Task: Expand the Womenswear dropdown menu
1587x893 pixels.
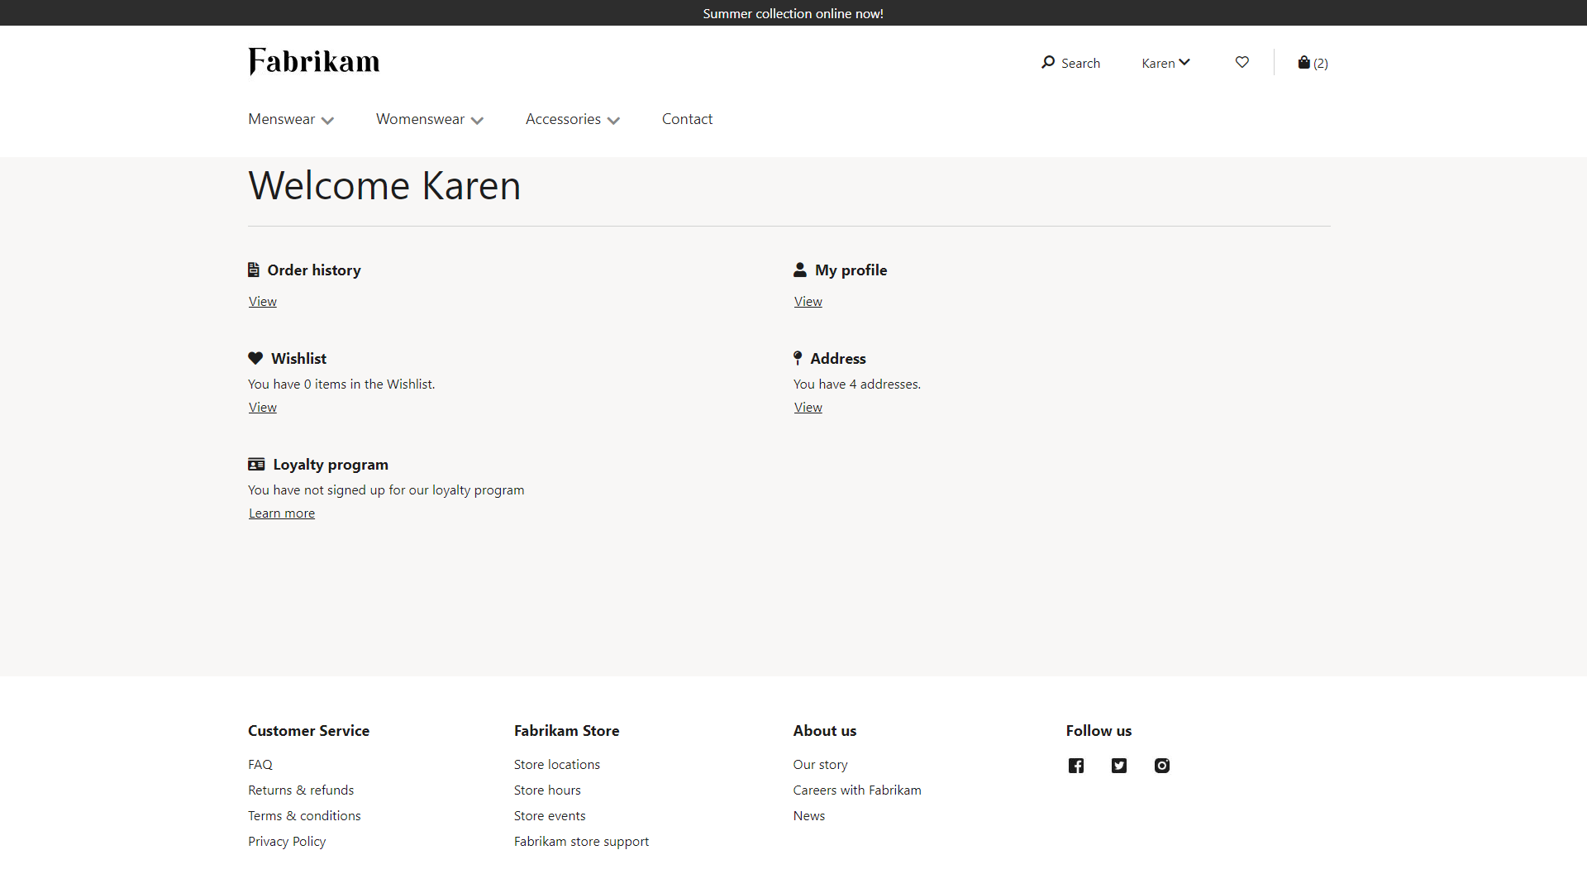Action: coord(428,119)
